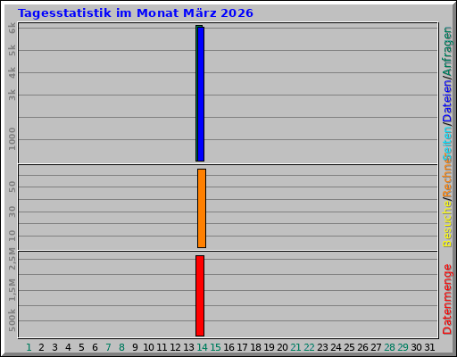Click day 2 on the x-axis
This screenshot has width=457, height=357.
tap(41, 347)
